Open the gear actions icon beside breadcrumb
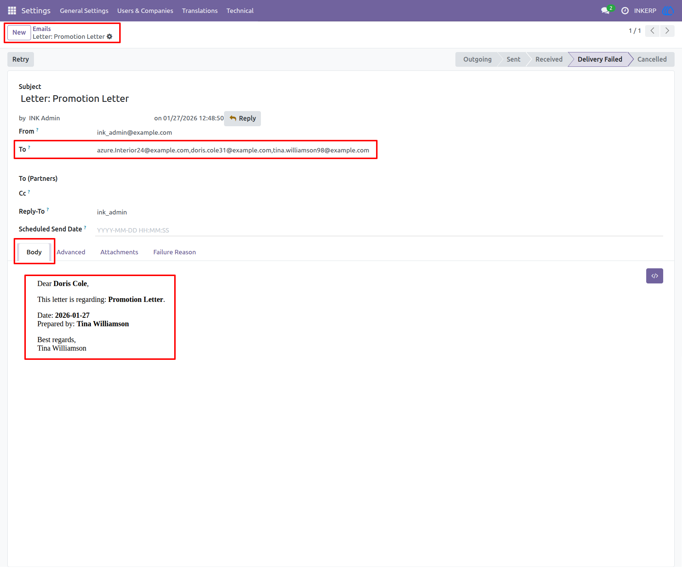Screen dimensions: 682x568 click(110, 37)
